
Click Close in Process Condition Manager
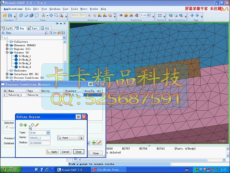pos(96,153)
